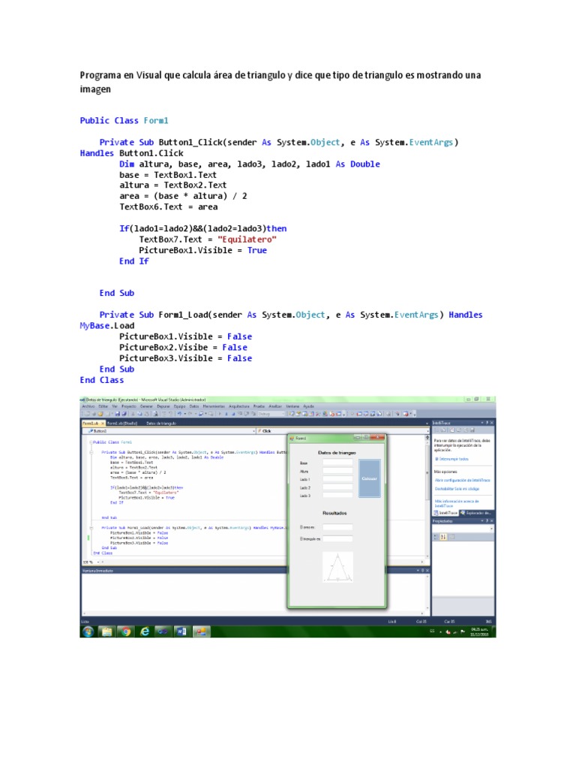The image size is (576, 769).
Task: Expand the Button2 object dropdown
Action: (x=171, y=430)
